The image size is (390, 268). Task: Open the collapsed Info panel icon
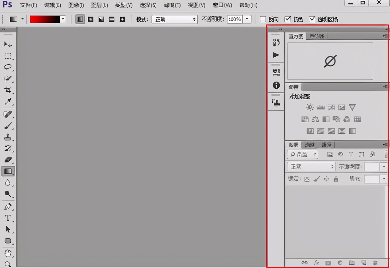pos(276,85)
